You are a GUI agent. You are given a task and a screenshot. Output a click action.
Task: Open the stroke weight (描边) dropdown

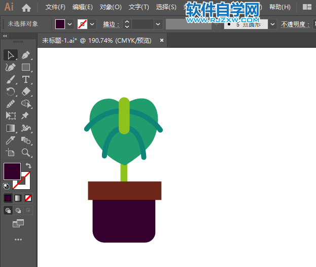(158, 24)
